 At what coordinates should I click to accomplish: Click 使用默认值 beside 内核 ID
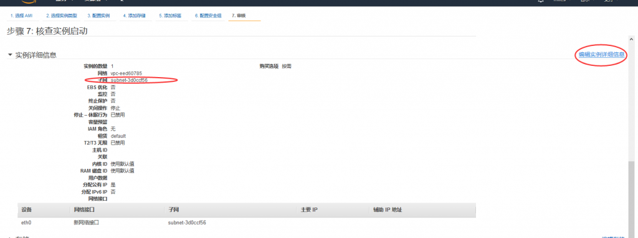(123, 163)
